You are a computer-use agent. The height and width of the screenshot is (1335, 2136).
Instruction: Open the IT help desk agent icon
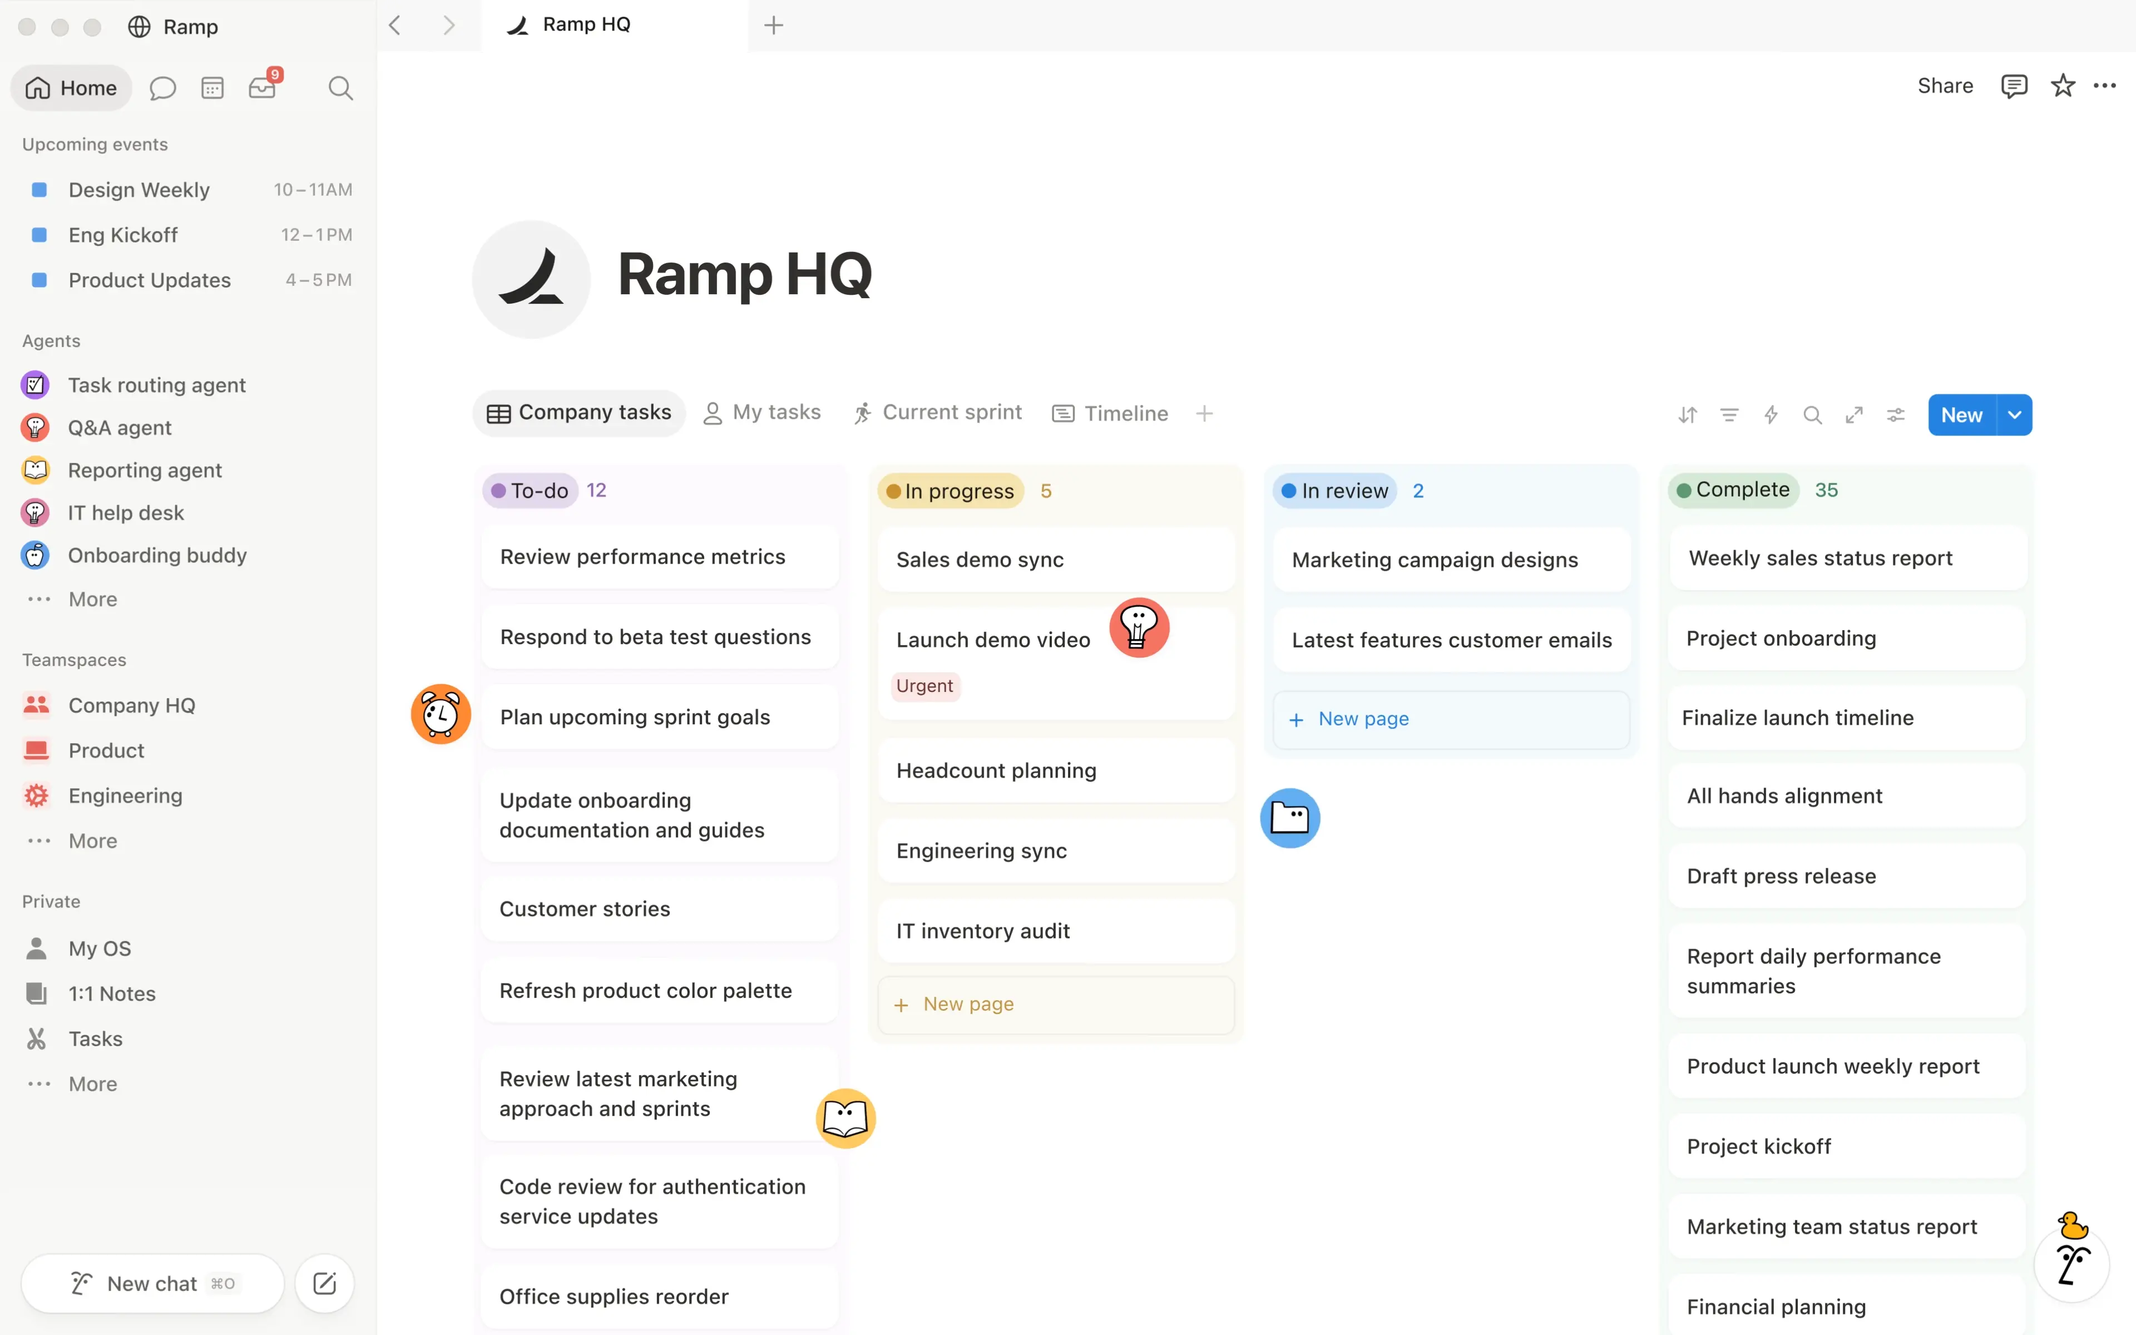point(35,512)
